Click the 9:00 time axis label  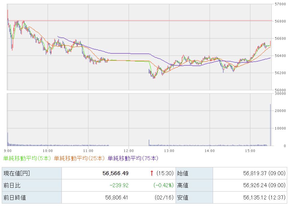[x=8, y=150]
